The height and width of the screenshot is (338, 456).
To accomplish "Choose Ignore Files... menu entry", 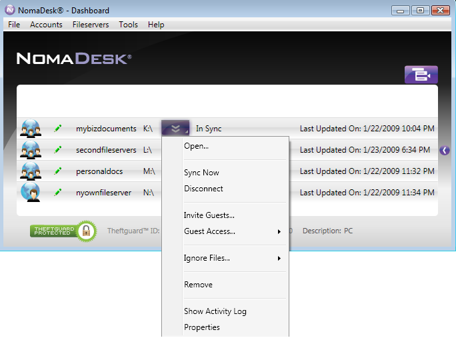I will 207,258.
